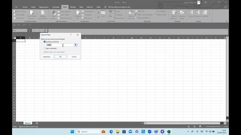The height and width of the screenshot is (135, 241).
Task: Click the Sort Z to A icon
Action: point(99,17)
